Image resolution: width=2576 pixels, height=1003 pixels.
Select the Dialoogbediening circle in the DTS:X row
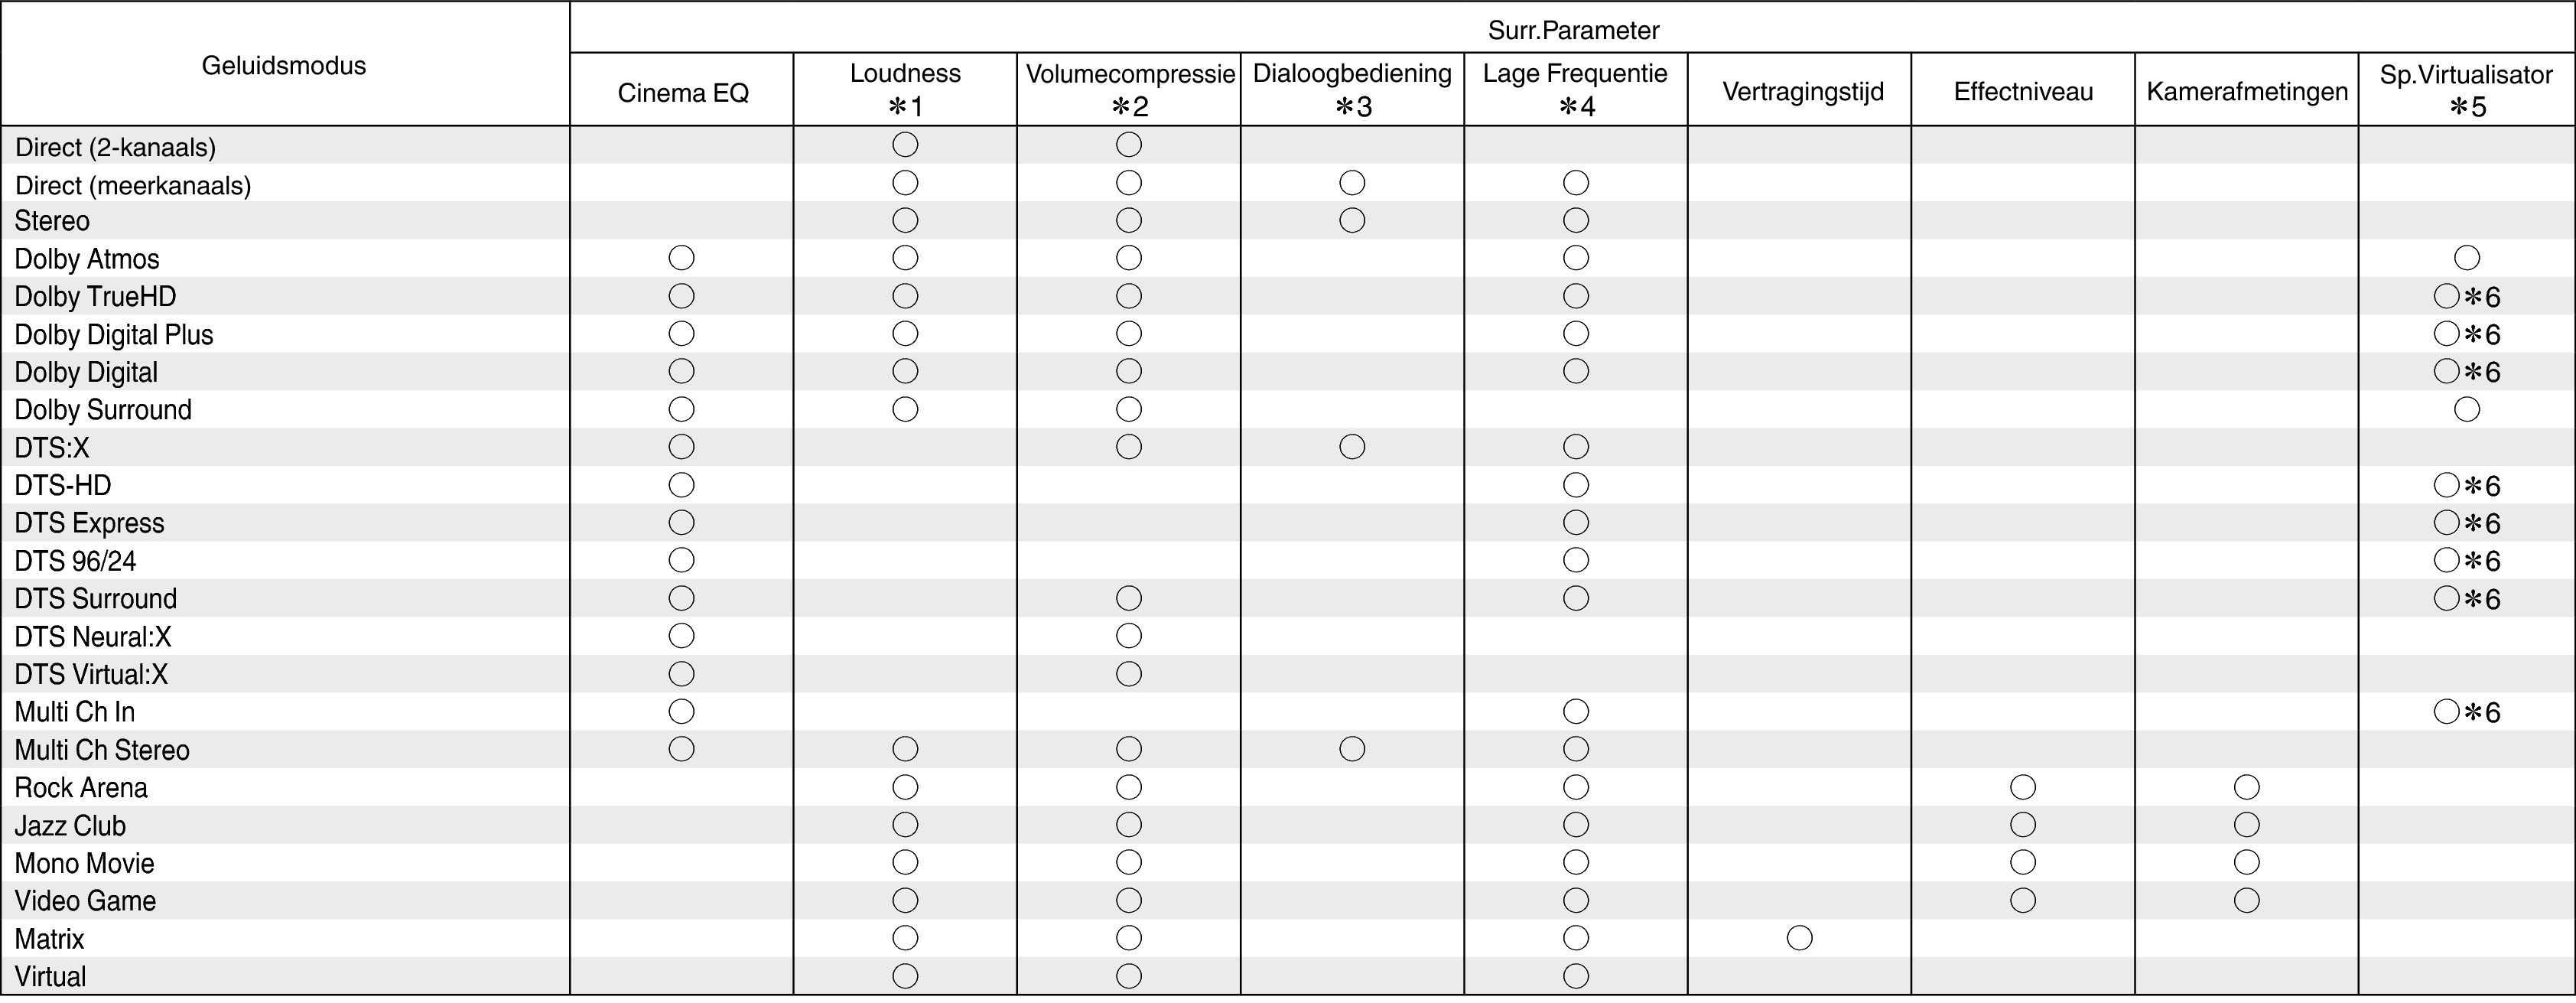[x=1352, y=447]
